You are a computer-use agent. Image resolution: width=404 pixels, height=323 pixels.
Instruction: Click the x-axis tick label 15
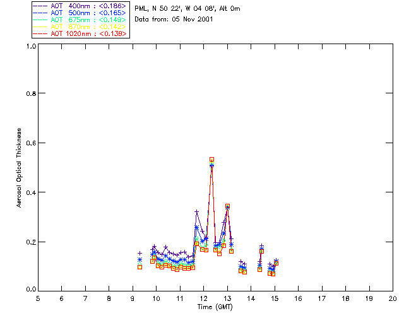[x=275, y=298]
